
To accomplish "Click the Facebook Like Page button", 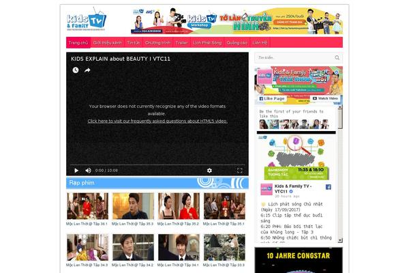I will [272, 98].
